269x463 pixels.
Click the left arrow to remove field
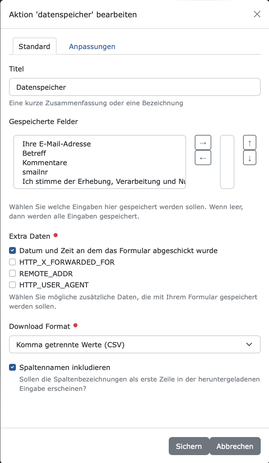[x=203, y=158]
